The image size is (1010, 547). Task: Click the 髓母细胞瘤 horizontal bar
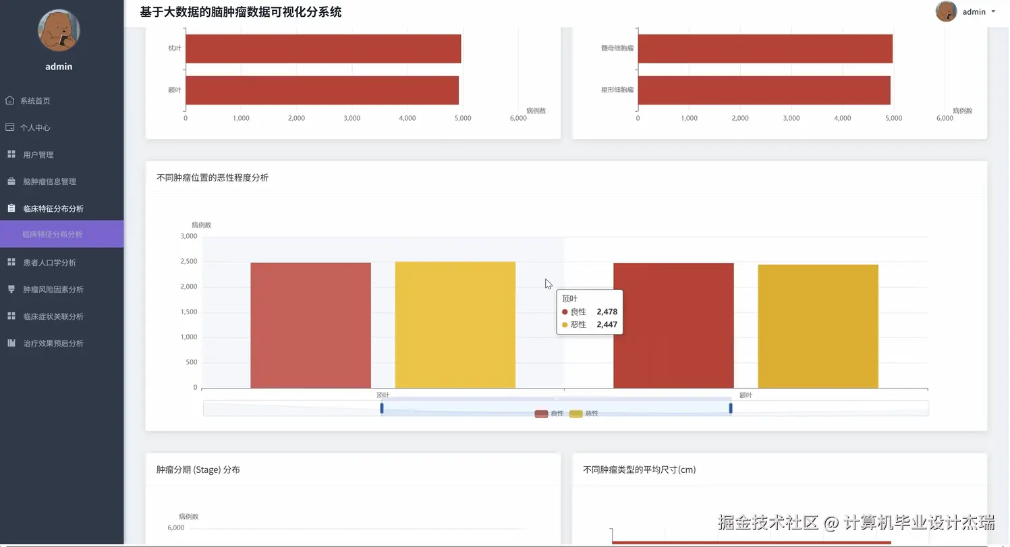point(765,49)
